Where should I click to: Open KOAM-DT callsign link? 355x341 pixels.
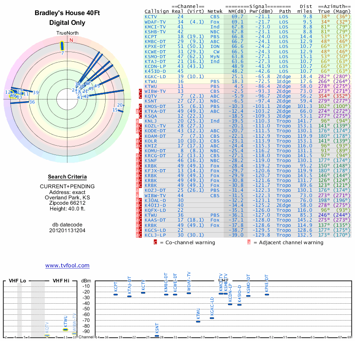pos(155,136)
